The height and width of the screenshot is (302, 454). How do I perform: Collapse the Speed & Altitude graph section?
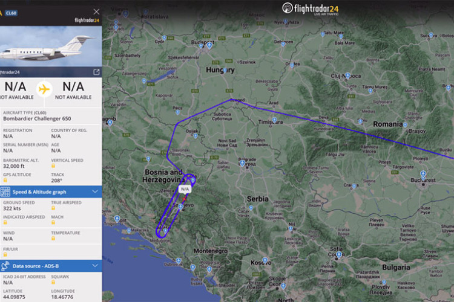click(94, 191)
